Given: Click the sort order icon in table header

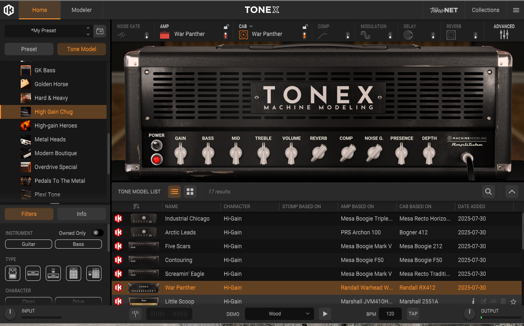Looking at the screenshot, I should (136, 207).
